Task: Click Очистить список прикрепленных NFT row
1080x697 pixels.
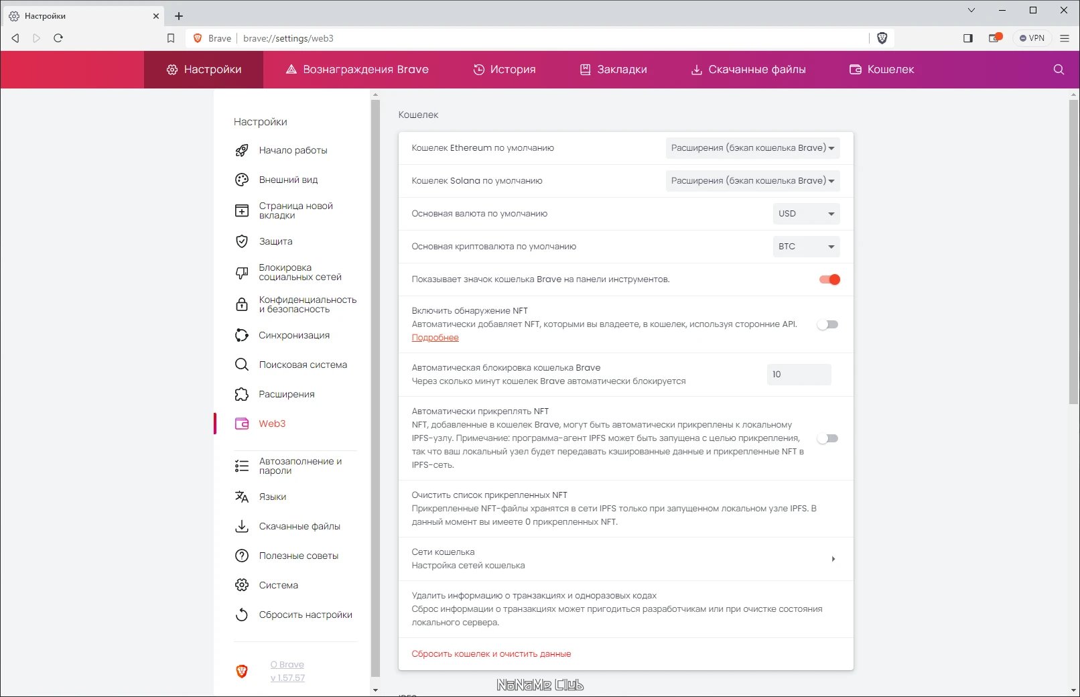Action: tap(626, 509)
